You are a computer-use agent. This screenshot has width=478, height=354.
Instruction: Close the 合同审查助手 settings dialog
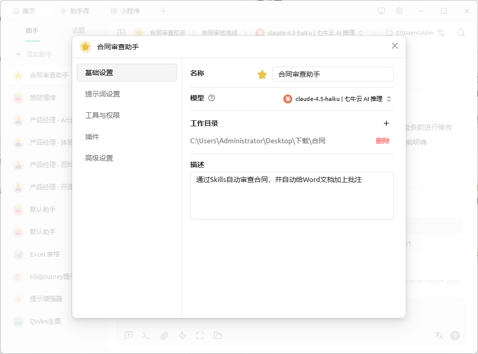395,46
